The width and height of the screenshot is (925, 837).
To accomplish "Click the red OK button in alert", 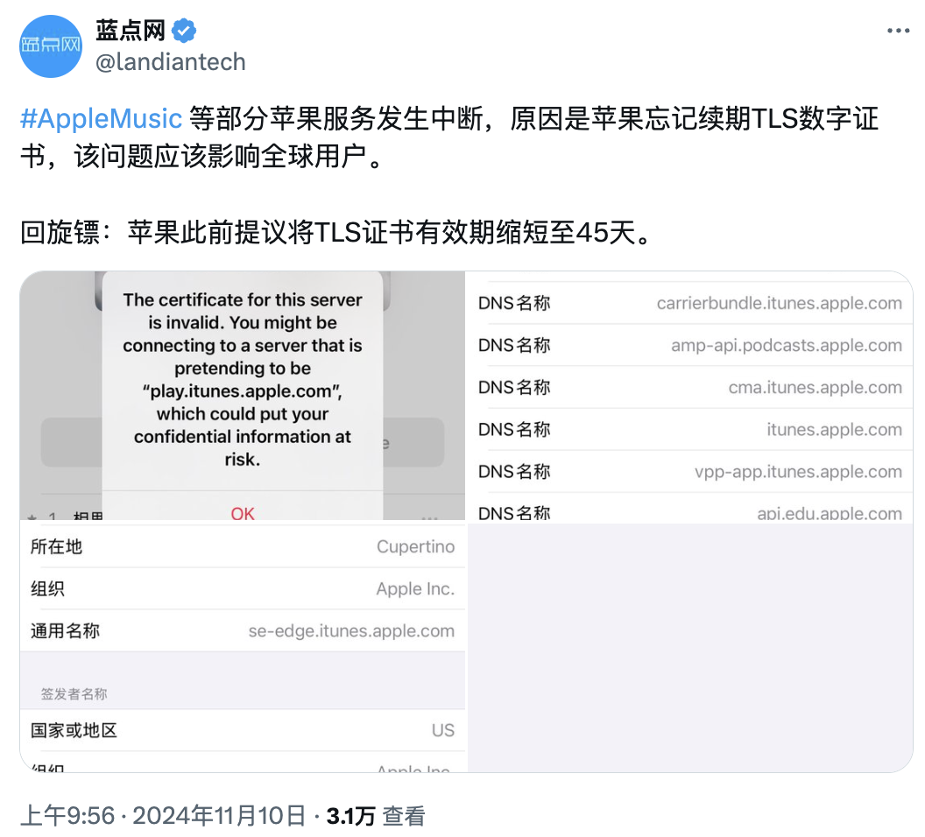I will pos(243,513).
